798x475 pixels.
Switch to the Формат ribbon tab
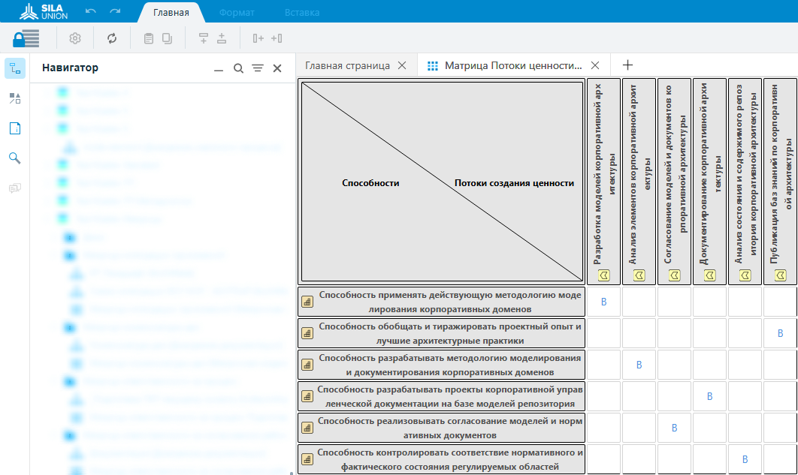pyautogui.click(x=237, y=13)
